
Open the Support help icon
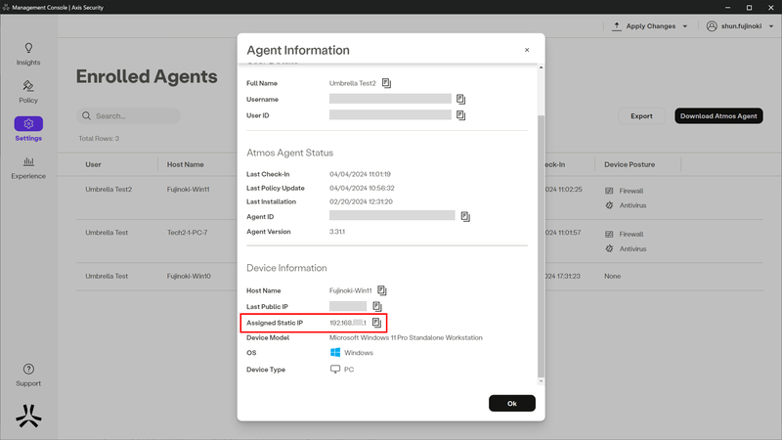[28, 370]
